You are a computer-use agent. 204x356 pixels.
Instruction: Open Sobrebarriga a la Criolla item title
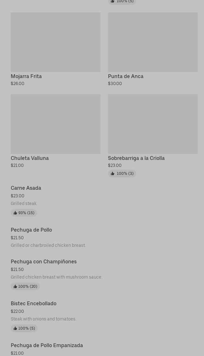[x=136, y=158]
